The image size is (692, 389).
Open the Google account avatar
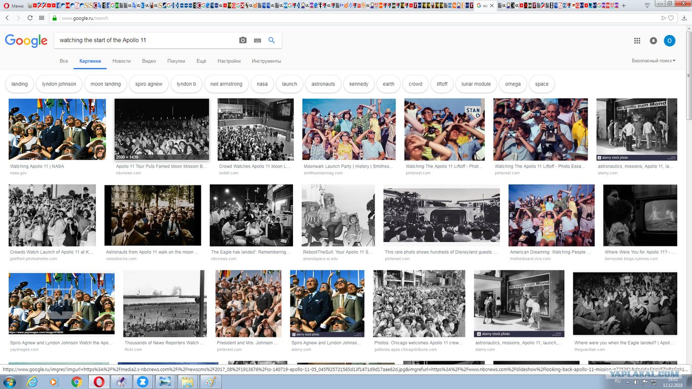click(670, 41)
